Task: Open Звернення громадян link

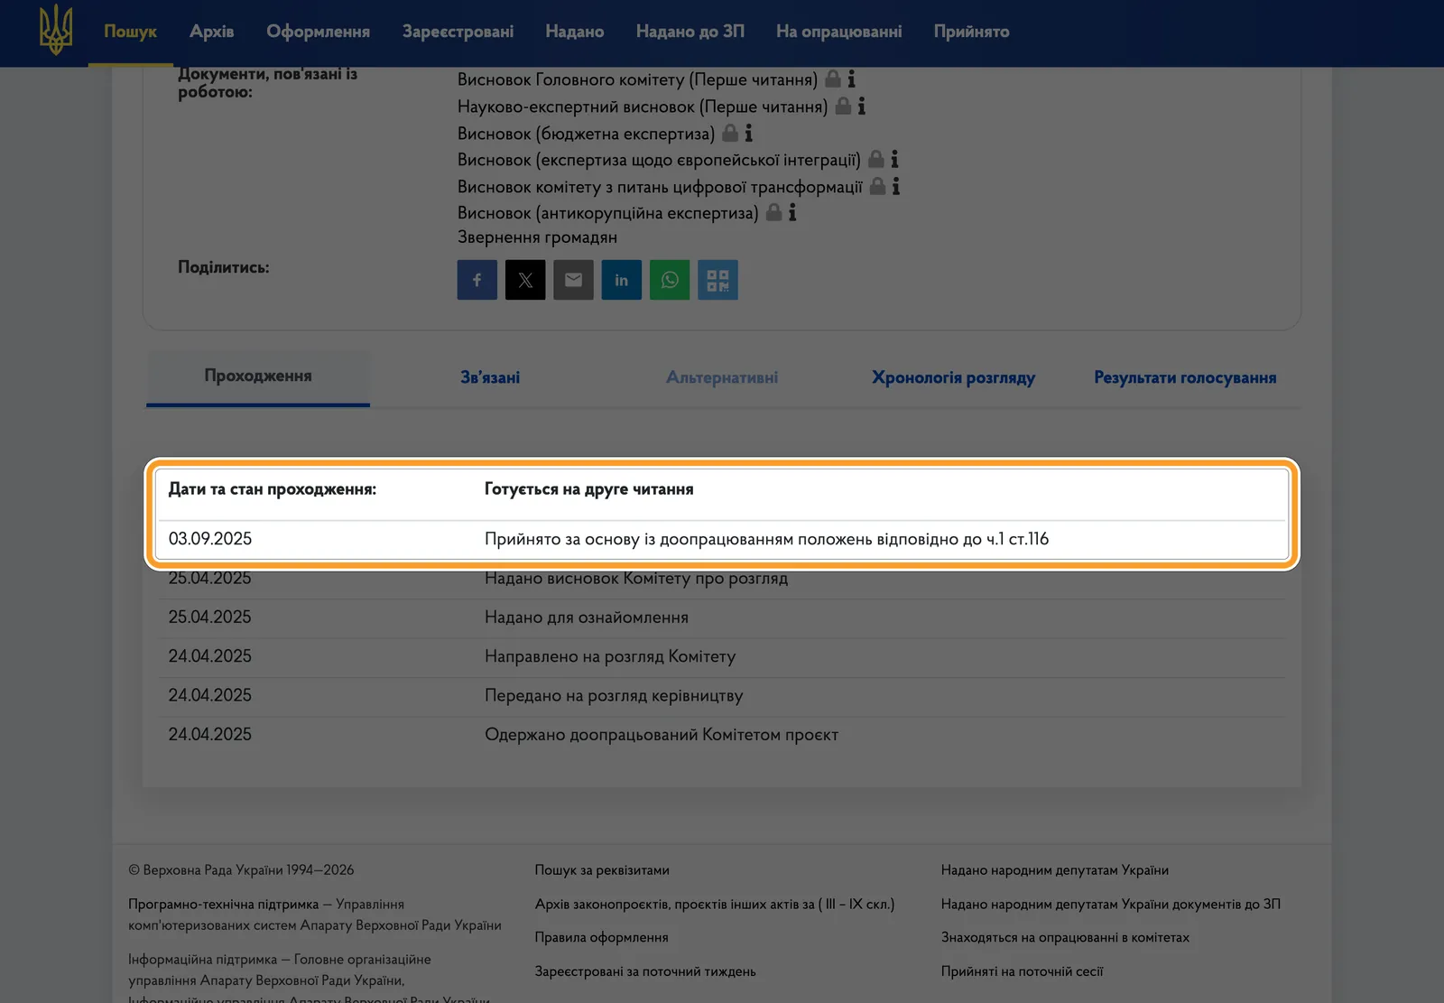Action: [537, 237]
